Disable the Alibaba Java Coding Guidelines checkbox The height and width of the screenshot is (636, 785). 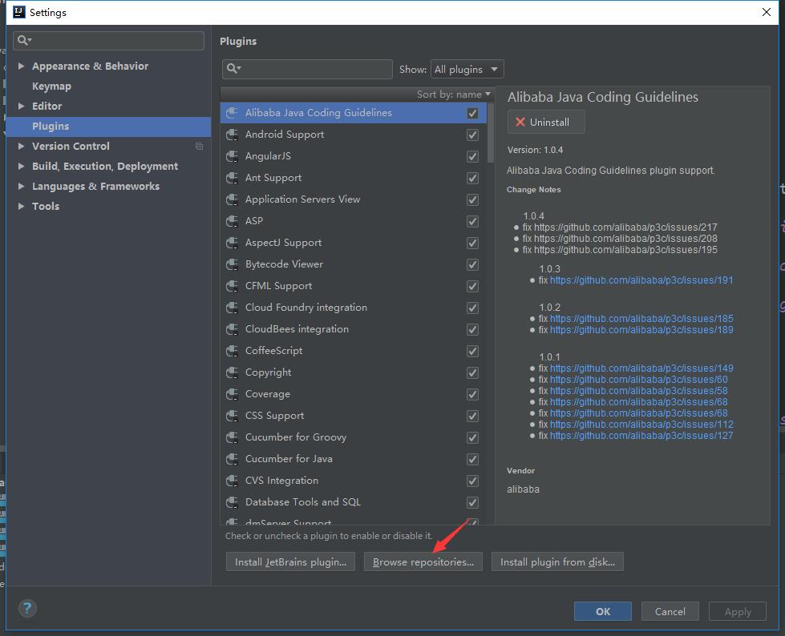(x=472, y=113)
